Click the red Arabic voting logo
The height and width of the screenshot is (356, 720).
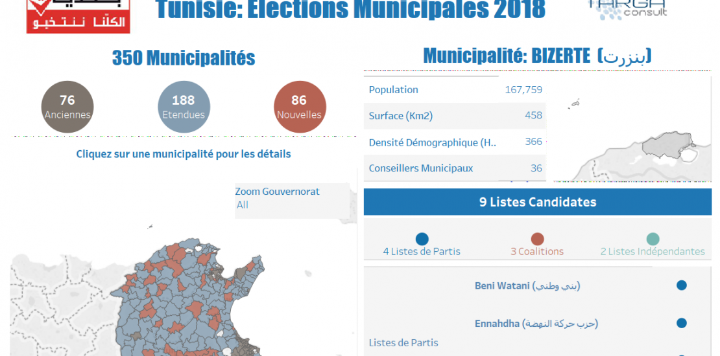pos(78,16)
